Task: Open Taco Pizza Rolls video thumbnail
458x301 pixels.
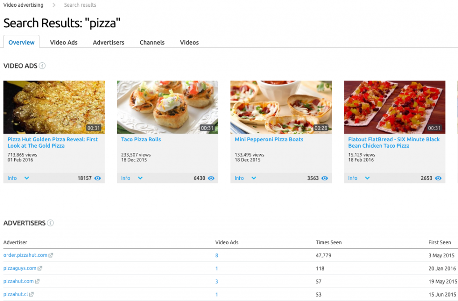Action: click(167, 107)
